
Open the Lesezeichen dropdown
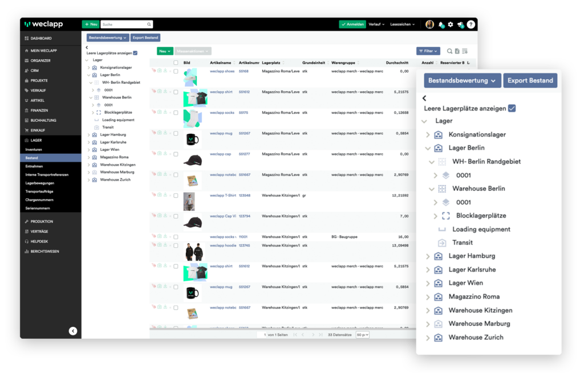402,24
